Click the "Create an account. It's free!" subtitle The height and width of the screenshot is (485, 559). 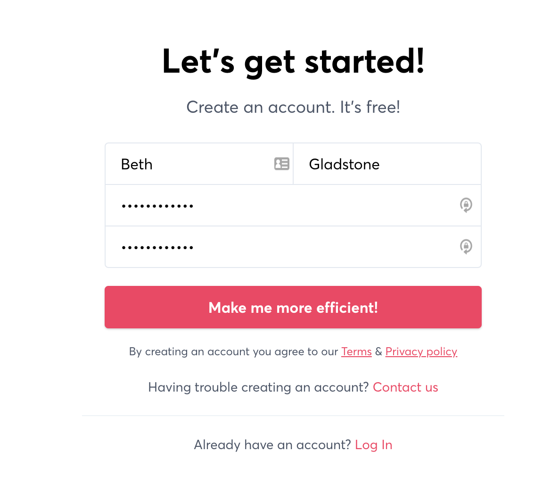[x=293, y=107]
